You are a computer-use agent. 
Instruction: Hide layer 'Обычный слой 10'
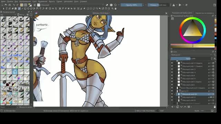[172, 63]
